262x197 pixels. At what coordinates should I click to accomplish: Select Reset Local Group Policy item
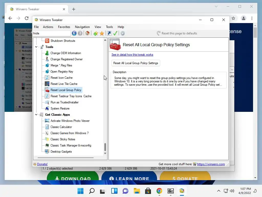pos(66,90)
